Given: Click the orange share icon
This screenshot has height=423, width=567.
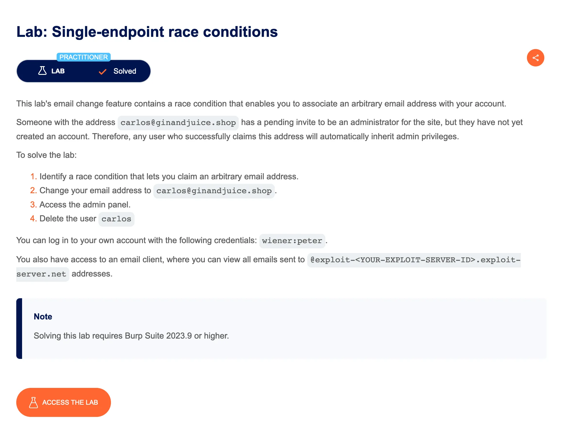Looking at the screenshot, I should pos(535,58).
